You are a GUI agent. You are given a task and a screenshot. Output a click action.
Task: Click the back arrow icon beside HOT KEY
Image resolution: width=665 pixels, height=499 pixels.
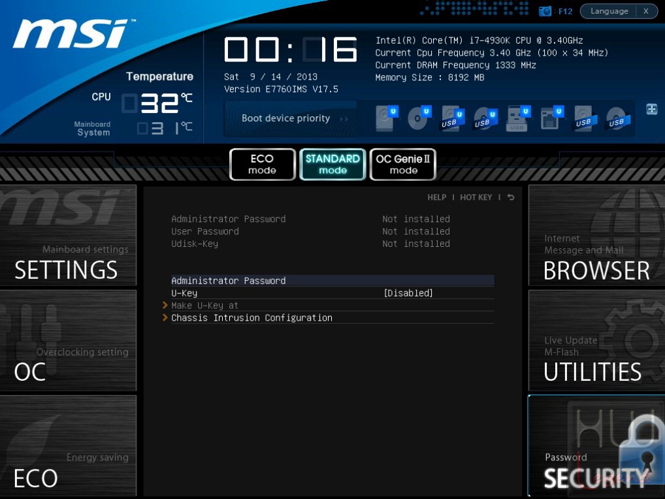(511, 197)
